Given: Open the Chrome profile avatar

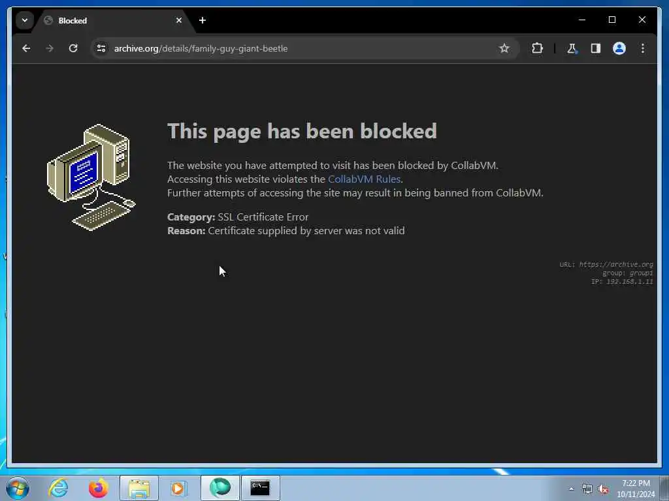Looking at the screenshot, I should [619, 48].
